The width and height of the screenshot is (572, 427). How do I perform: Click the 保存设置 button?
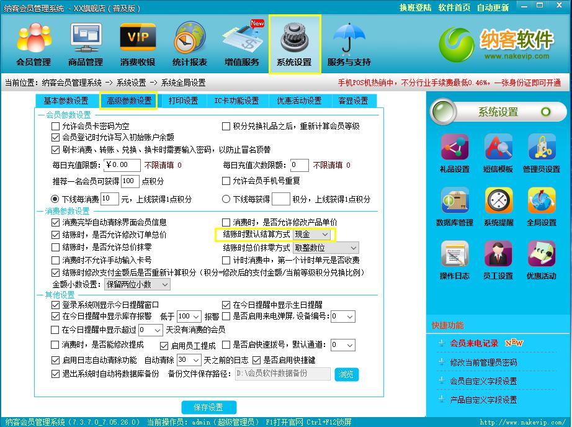click(208, 407)
